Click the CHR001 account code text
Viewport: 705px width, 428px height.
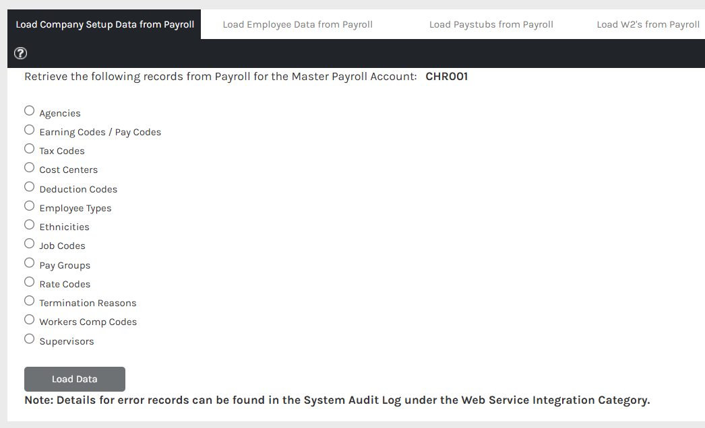[x=446, y=76]
